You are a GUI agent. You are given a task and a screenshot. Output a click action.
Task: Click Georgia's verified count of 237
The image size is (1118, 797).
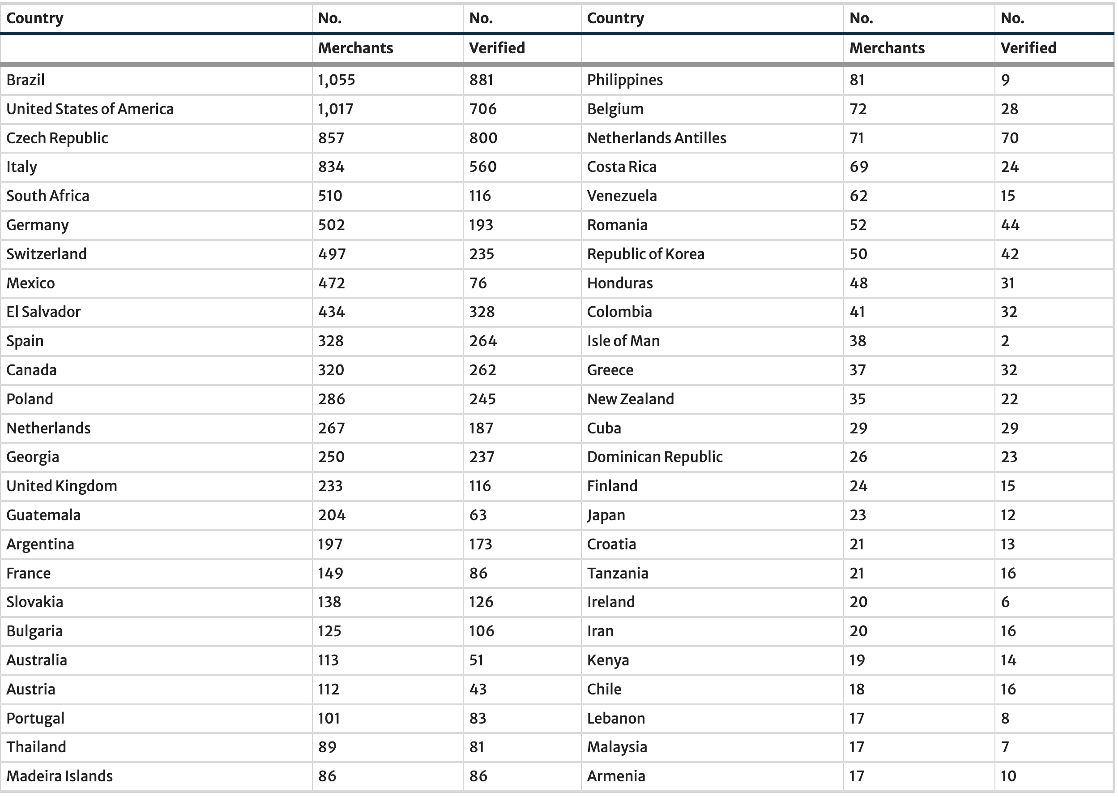point(482,457)
